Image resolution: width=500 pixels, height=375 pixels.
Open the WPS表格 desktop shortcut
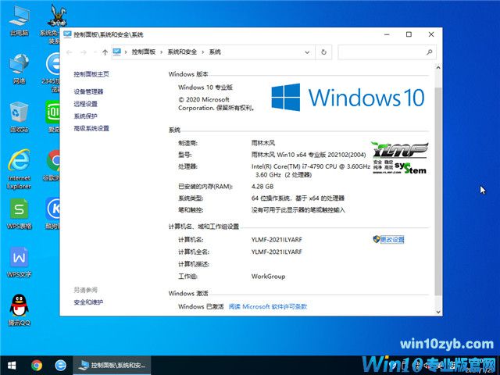(x=19, y=213)
